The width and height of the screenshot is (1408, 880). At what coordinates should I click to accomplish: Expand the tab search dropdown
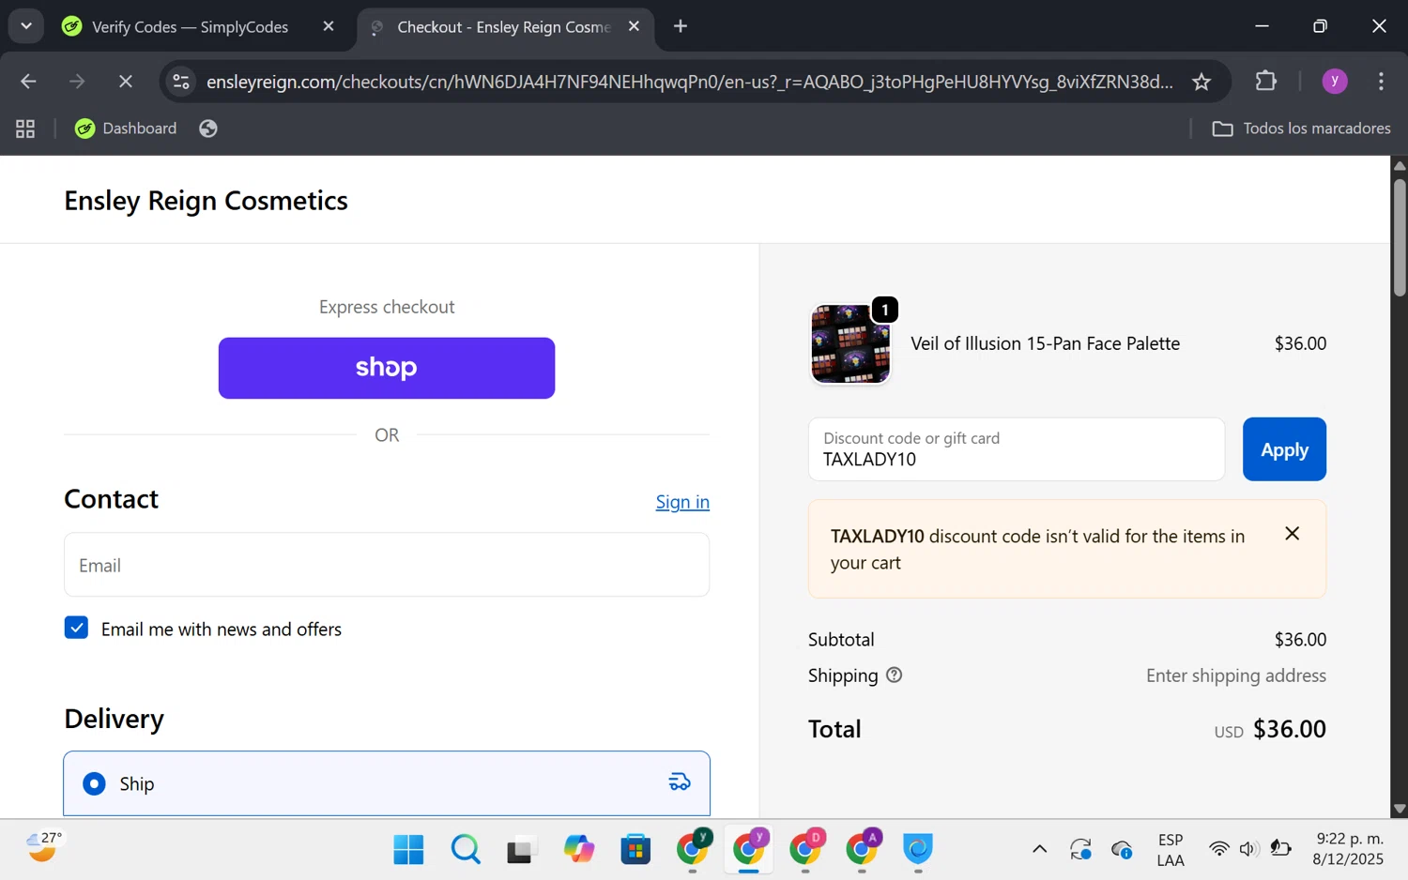point(26,26)
